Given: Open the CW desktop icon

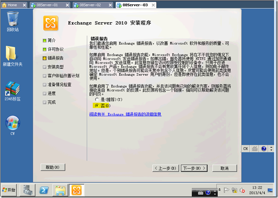Looking at the screenshot, I should tap(13, 125).
